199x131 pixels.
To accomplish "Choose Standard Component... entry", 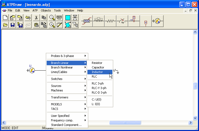I will pos(67,125).
